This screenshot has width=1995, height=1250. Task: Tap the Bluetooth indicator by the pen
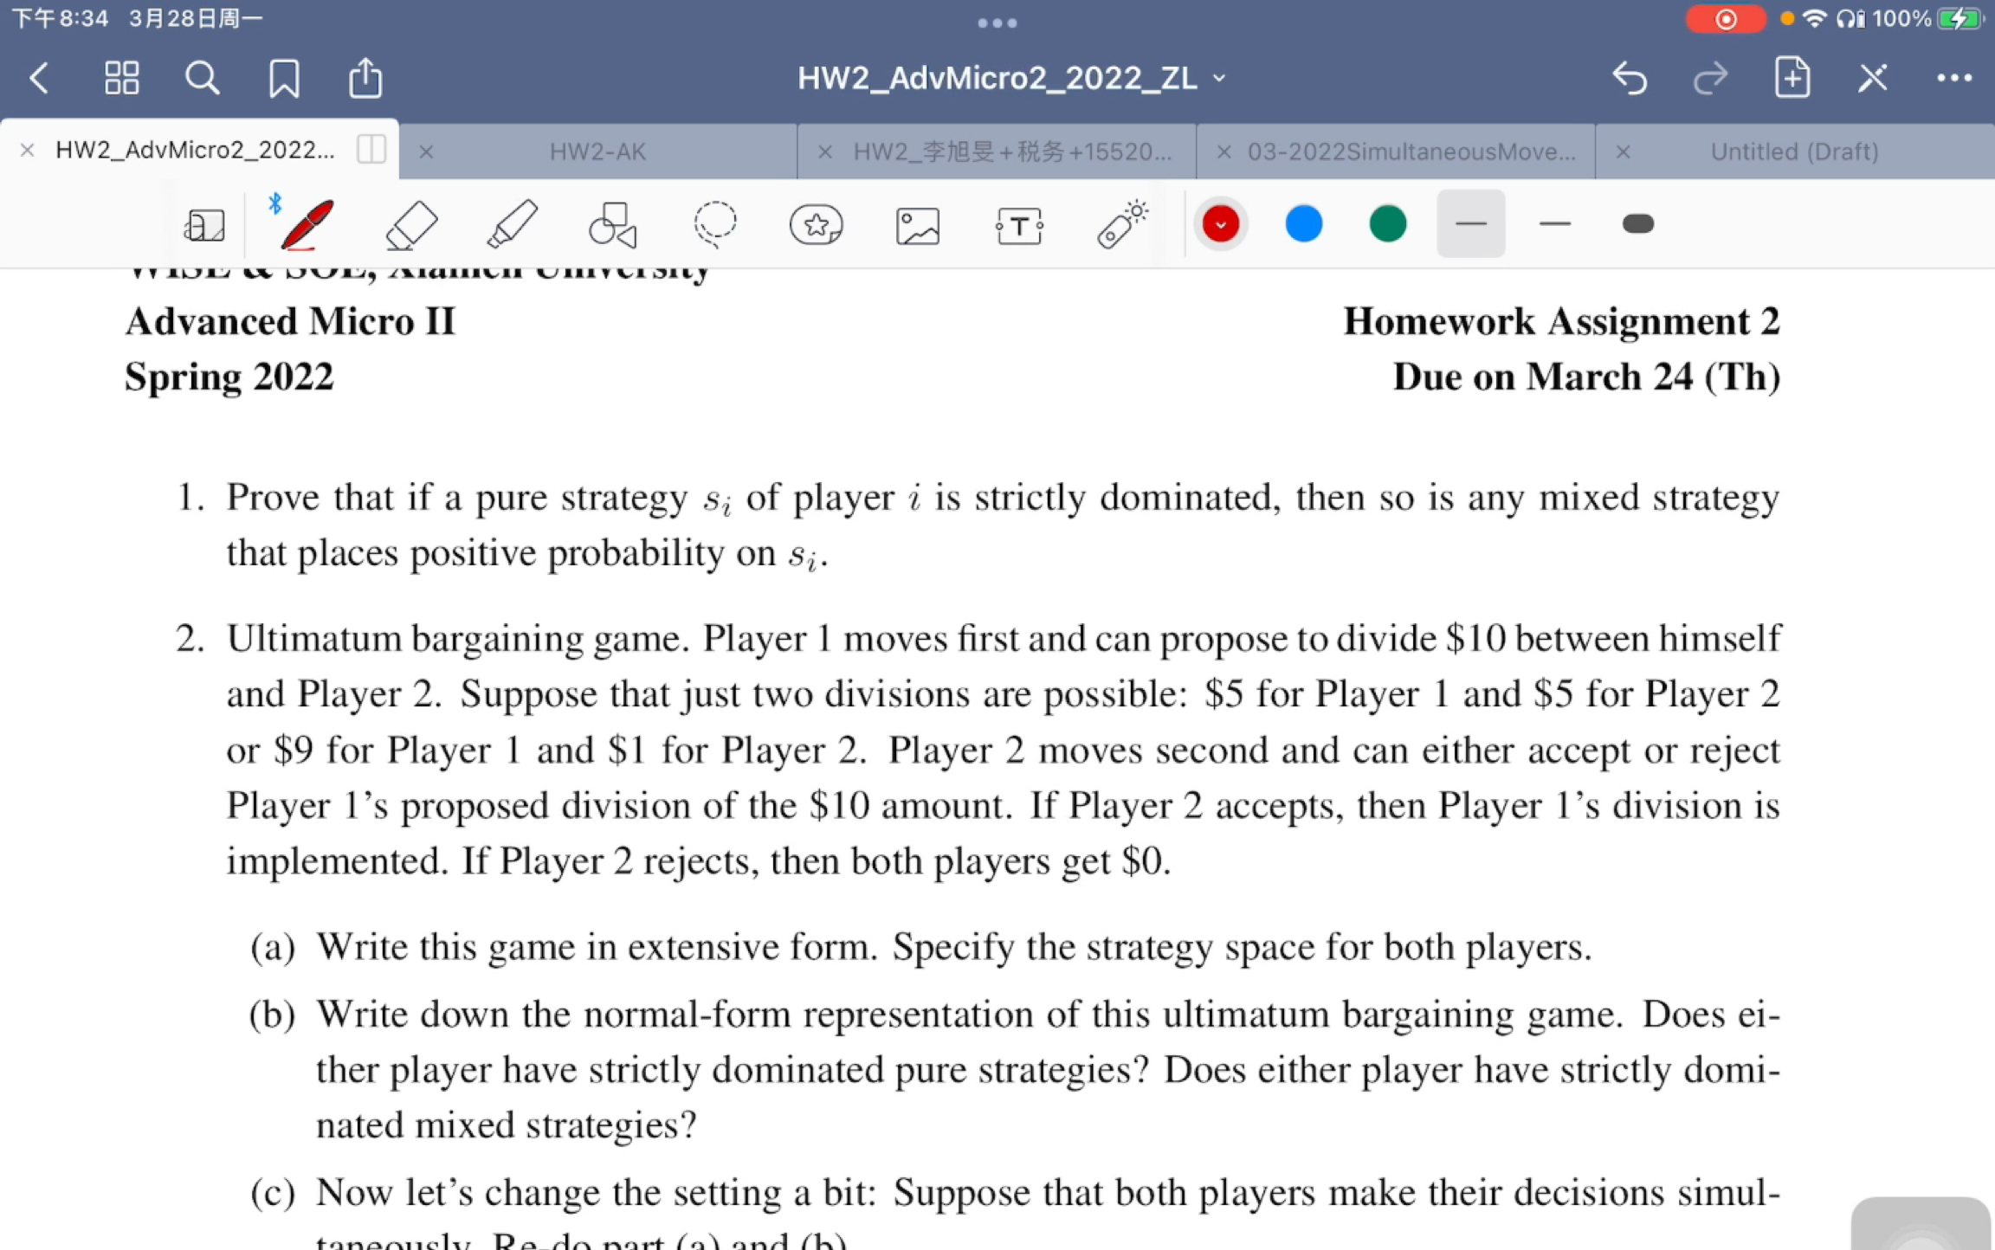pyautogui.click(x=275, y=203)
